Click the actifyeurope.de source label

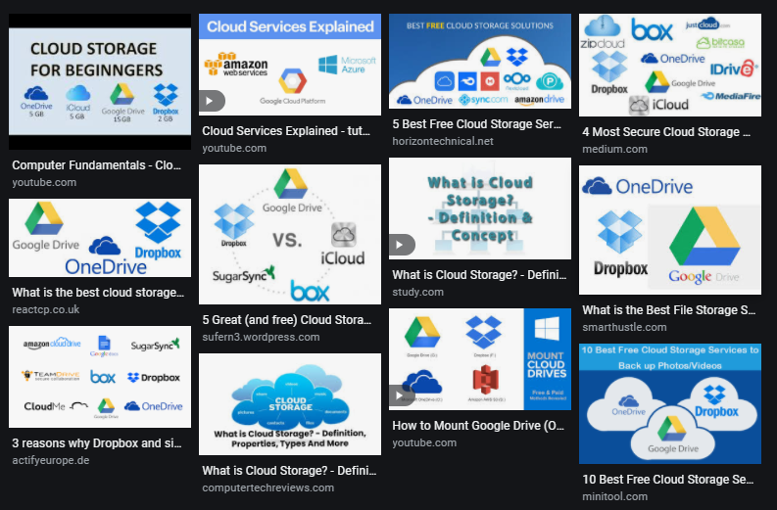tap(51, 460)
